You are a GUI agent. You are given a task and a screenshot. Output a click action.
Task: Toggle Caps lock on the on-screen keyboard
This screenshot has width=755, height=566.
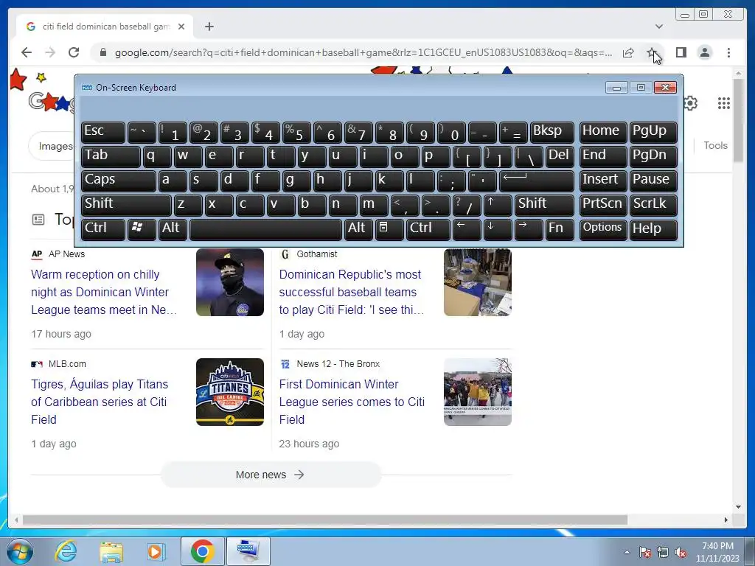click(x=119, y=181)
